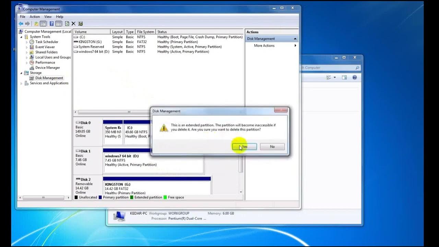Open More Actions submenu arrow

(295, 46)
